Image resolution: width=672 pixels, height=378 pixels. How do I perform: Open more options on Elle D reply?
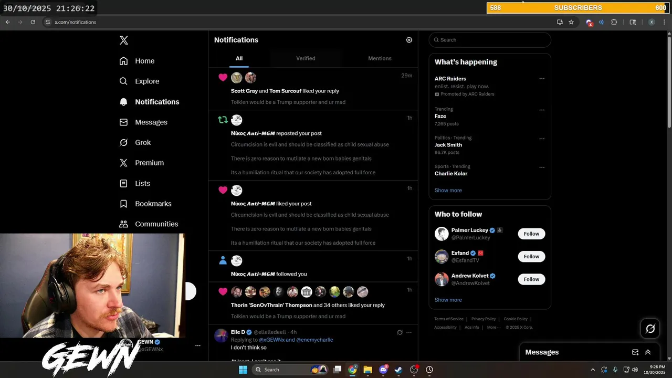point(409,332)
